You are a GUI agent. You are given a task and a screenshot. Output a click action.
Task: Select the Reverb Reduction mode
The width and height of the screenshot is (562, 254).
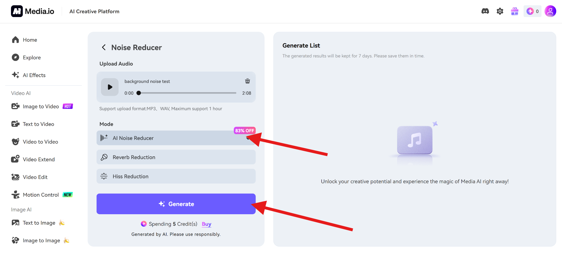(176, 157)
